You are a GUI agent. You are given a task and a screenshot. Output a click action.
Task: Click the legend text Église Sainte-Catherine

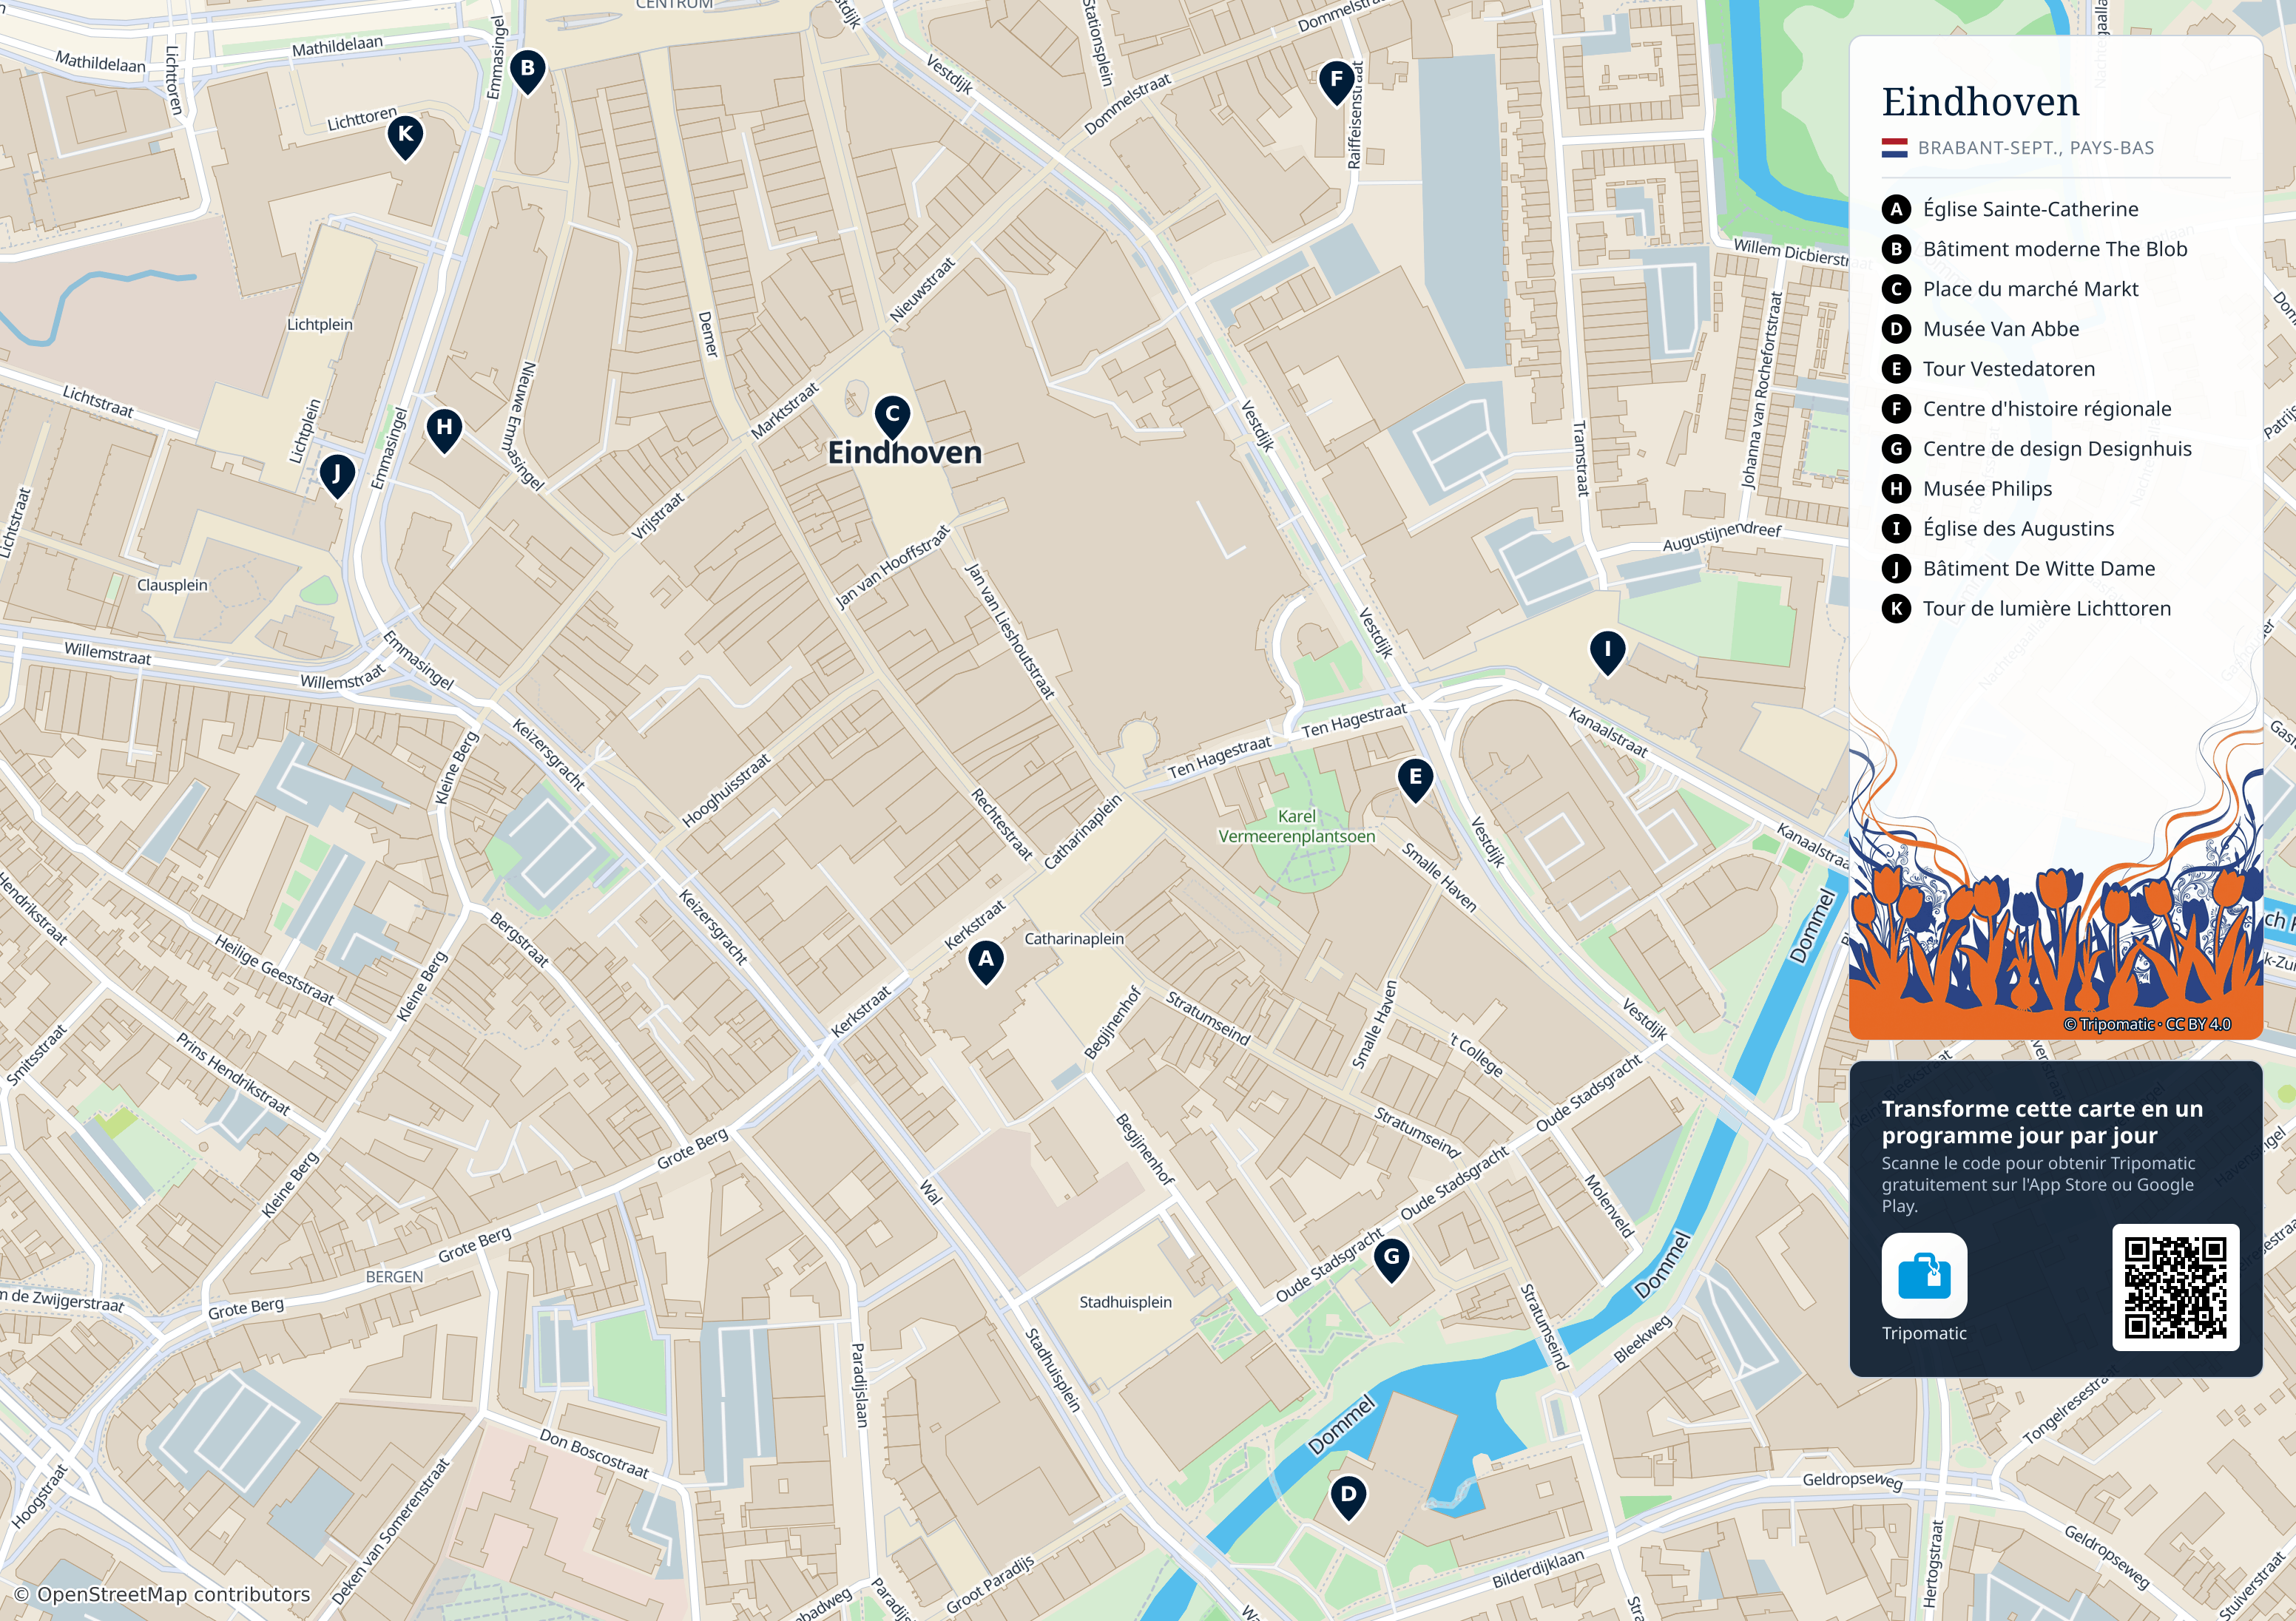[x=2030, y=209]
